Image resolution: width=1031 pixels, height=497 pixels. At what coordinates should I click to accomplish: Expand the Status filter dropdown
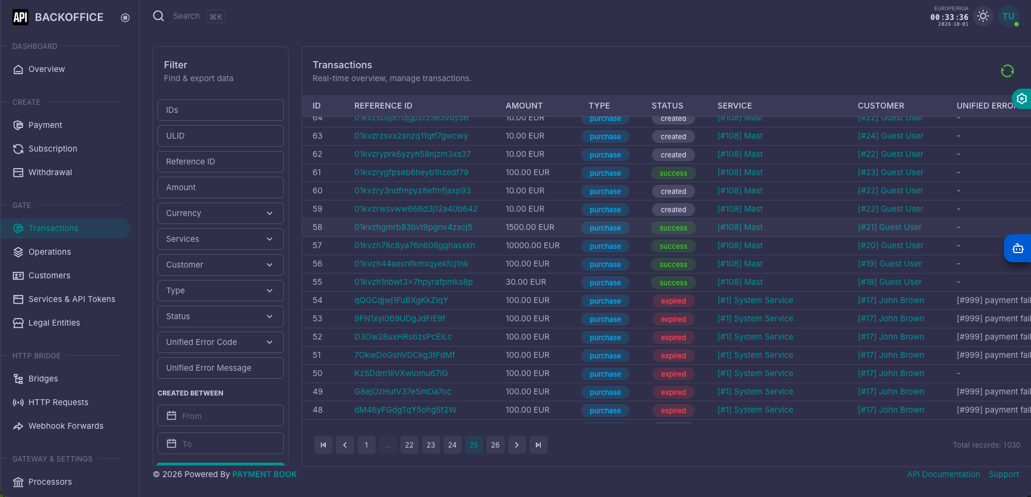[220, 316]
